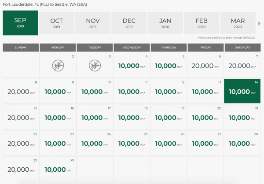Pick the September 30 fare of 10,000 miles

[x=58, y=170]
